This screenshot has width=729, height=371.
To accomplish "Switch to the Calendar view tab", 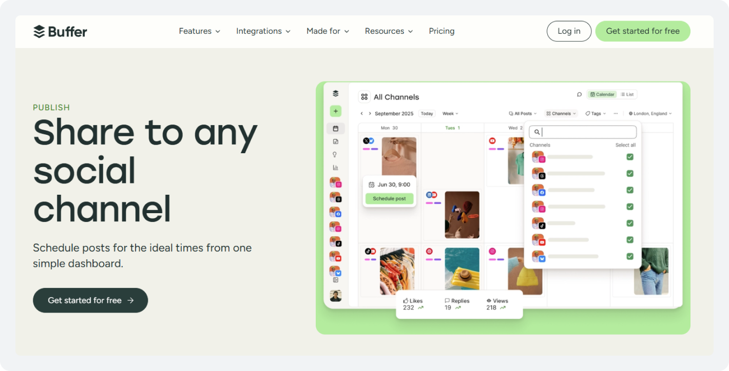I will coord(602,94).
